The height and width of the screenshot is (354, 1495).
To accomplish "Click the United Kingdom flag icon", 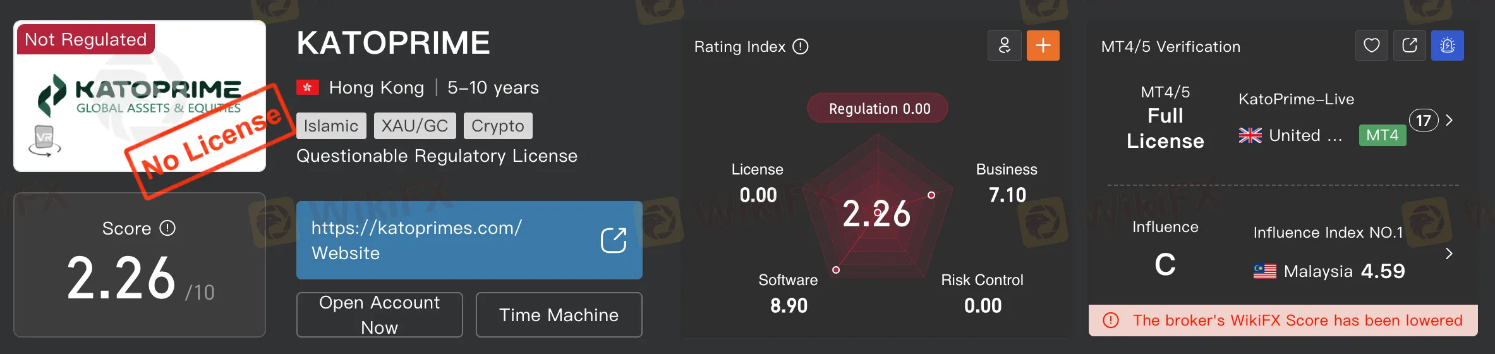I will (x=1250, y=135).
